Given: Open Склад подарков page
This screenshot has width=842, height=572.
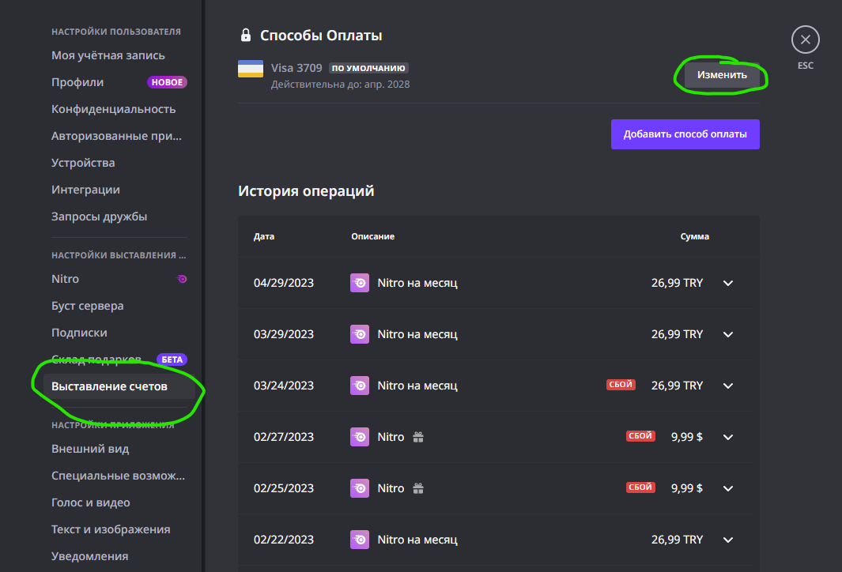Looking at the screenshot, I should tap(119, 359).
